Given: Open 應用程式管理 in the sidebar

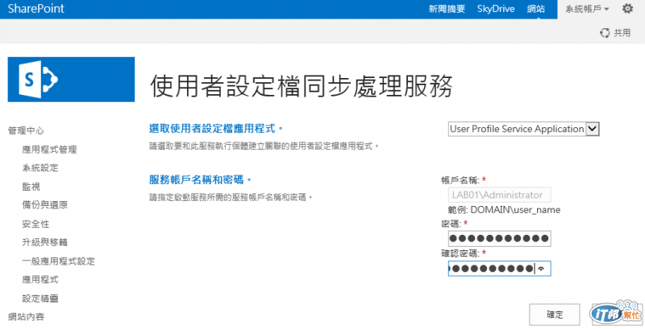Looking at the screenshot, I should pyautogui.click(x=49, y=150).
